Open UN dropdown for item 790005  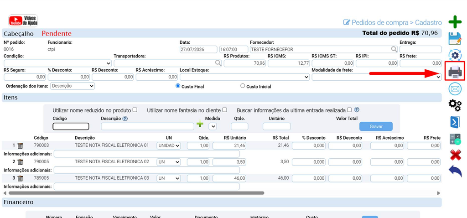(169, 162)
